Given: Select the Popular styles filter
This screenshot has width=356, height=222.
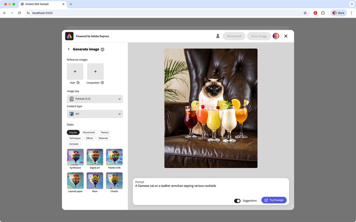Looking at the screenshot, I should click(73, 132).
